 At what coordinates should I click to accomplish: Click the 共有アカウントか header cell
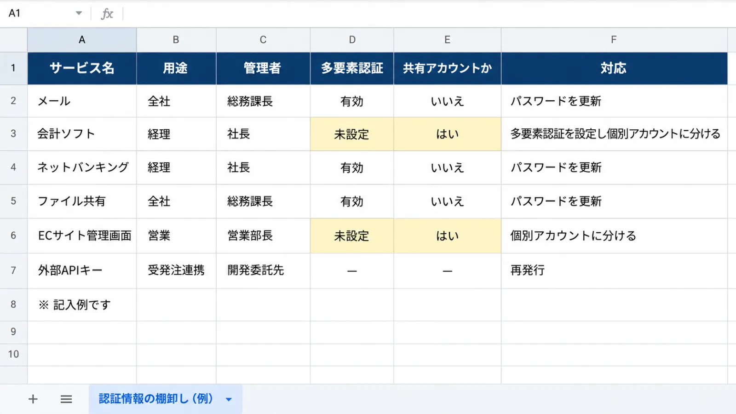click(447, 68)
